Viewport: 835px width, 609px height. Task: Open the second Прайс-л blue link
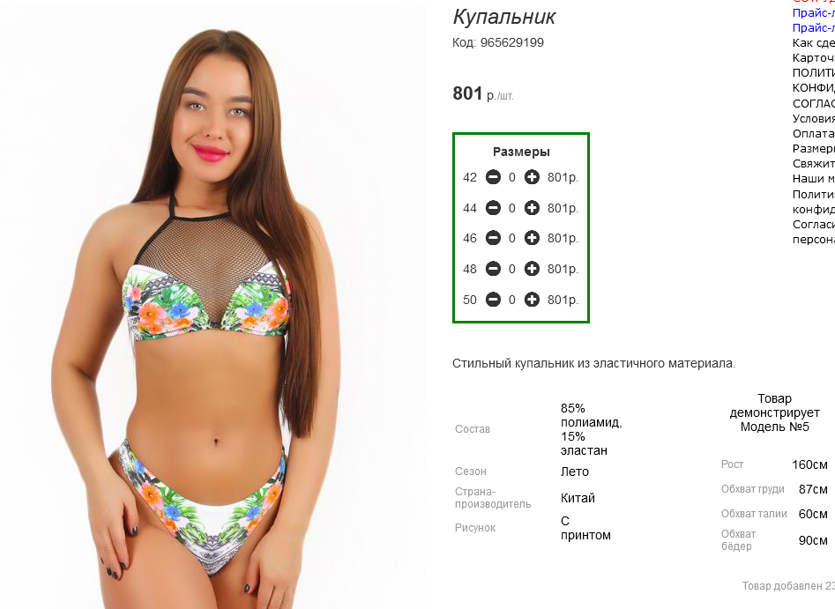(813, 27)
